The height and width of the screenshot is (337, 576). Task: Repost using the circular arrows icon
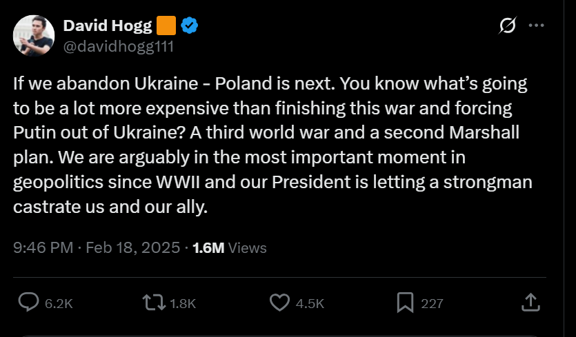tap(154, 303)
